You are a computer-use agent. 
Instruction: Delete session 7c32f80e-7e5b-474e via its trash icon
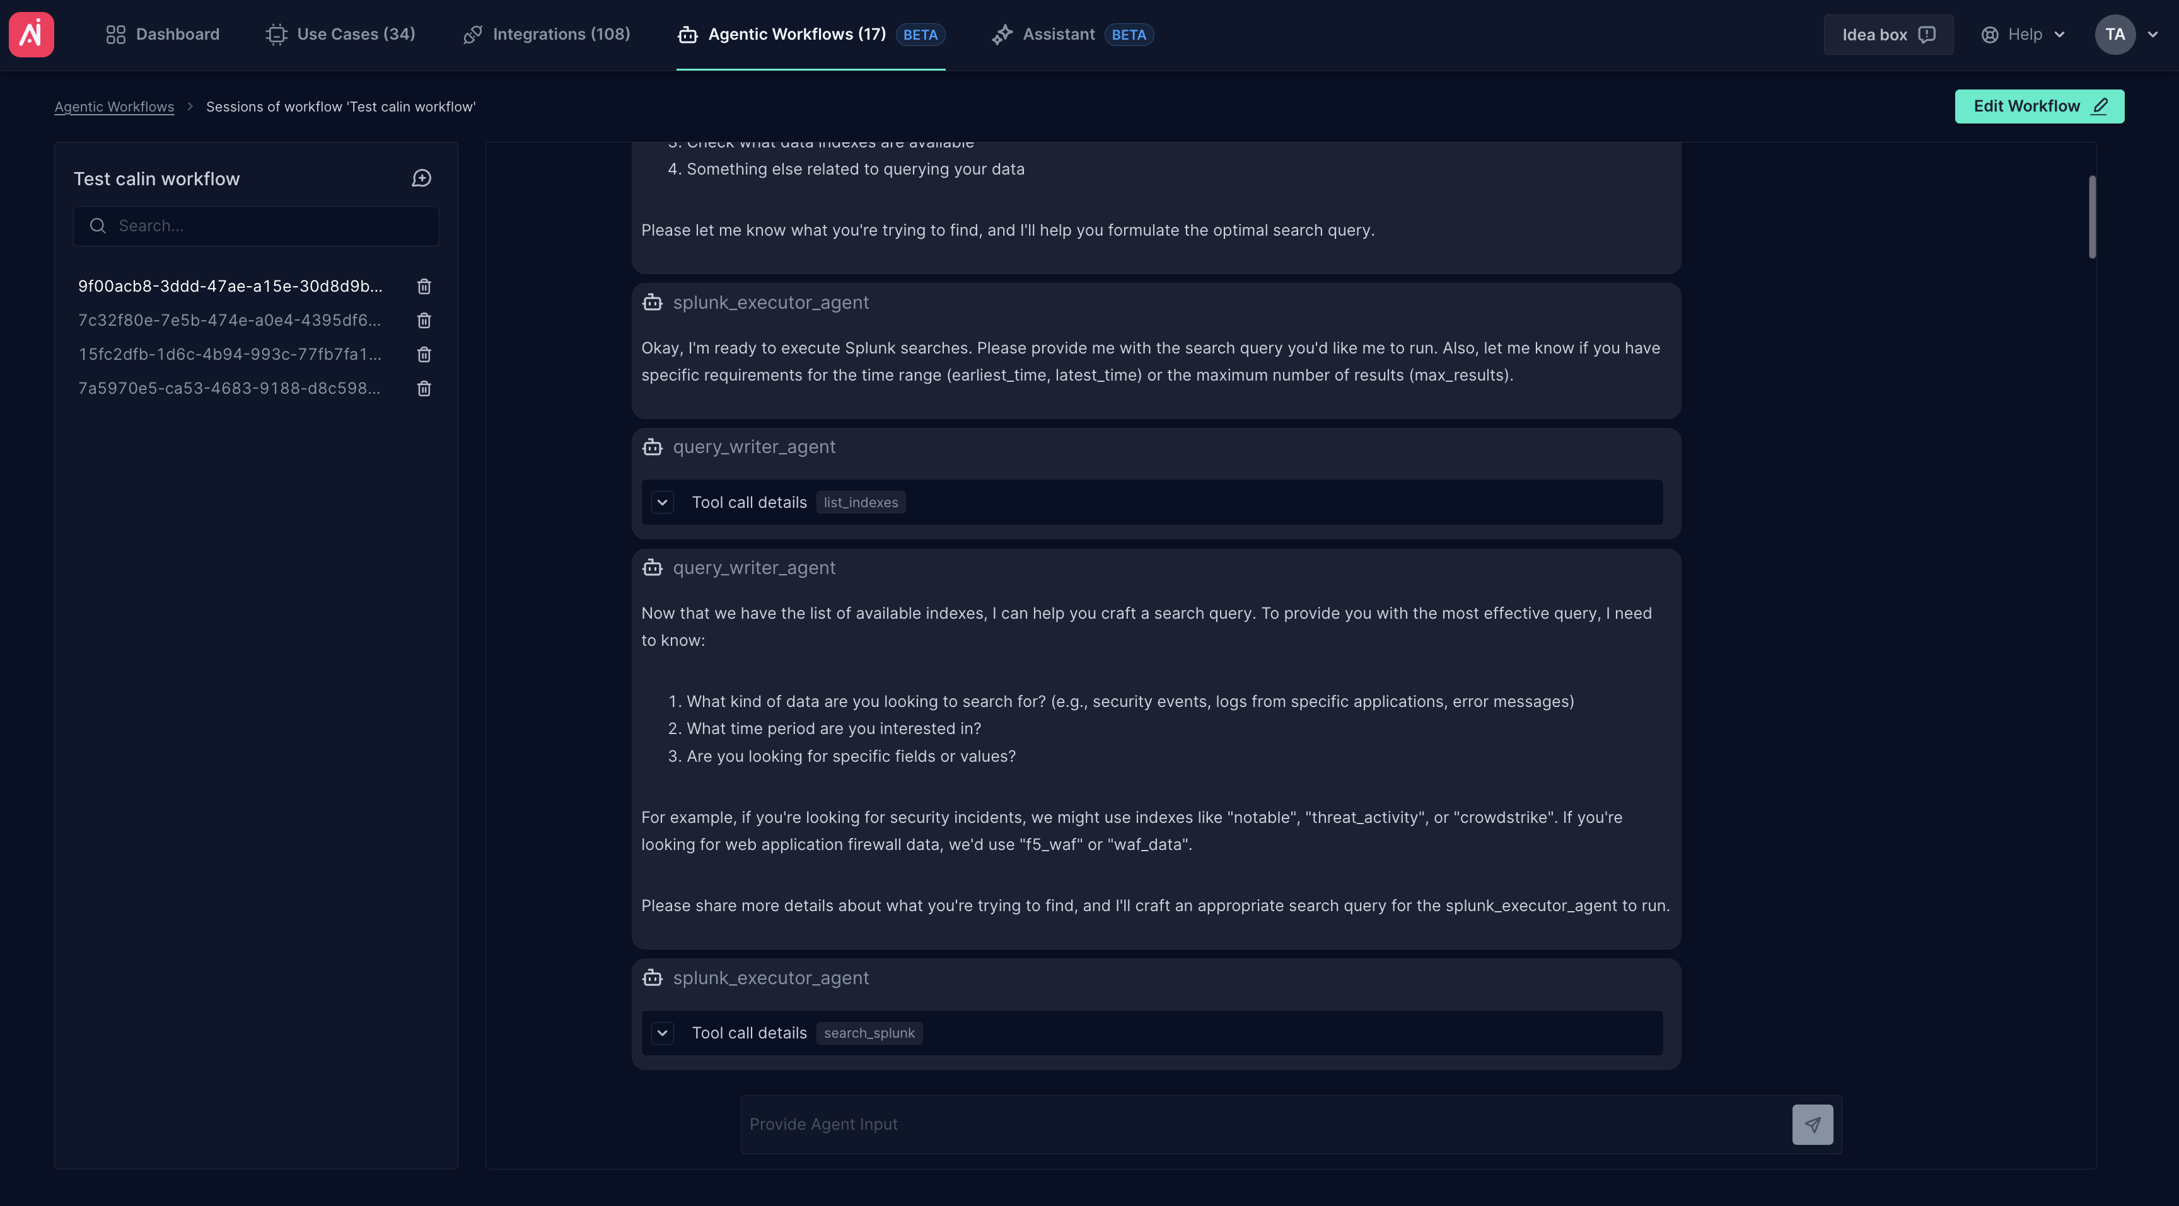pyautogui.click(x=424, y=320)
